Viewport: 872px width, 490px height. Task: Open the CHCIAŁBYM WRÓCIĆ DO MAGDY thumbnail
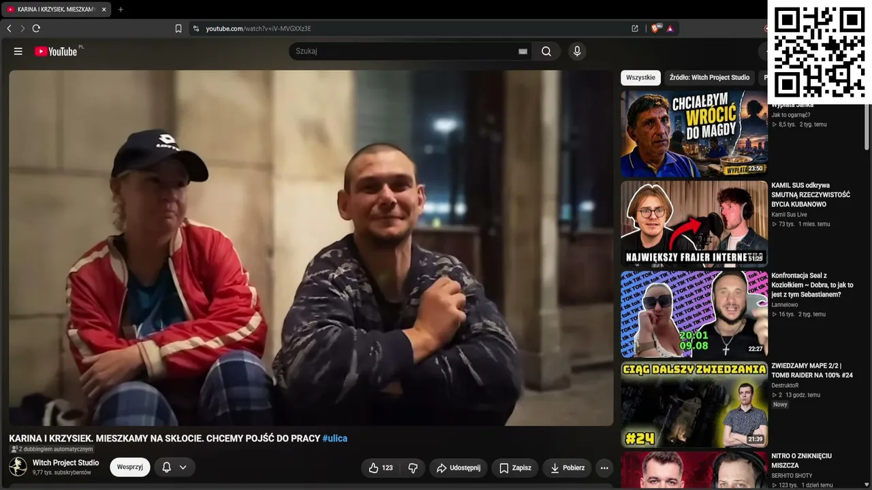pyautogui.click(x=694, y=134)
